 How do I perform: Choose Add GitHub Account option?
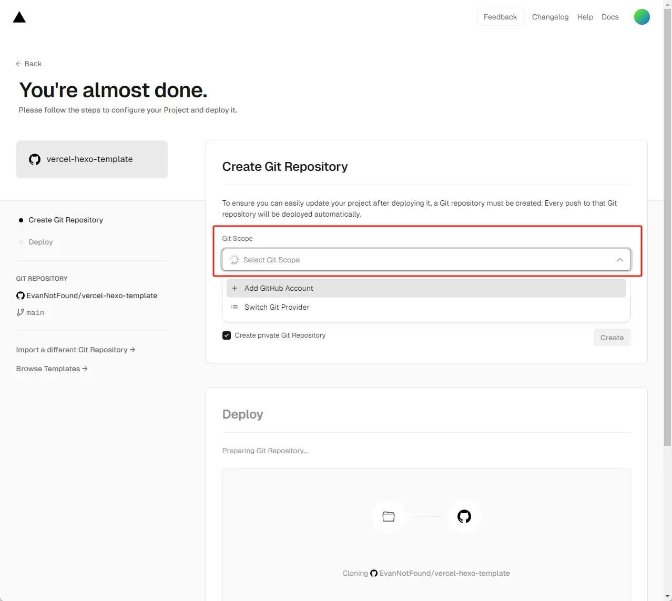[426, 288]
